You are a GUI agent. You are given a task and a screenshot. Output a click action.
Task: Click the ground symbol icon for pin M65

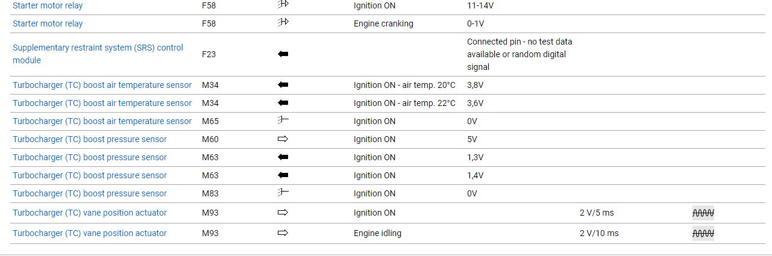pyautogui.click(x=283, y=121)
